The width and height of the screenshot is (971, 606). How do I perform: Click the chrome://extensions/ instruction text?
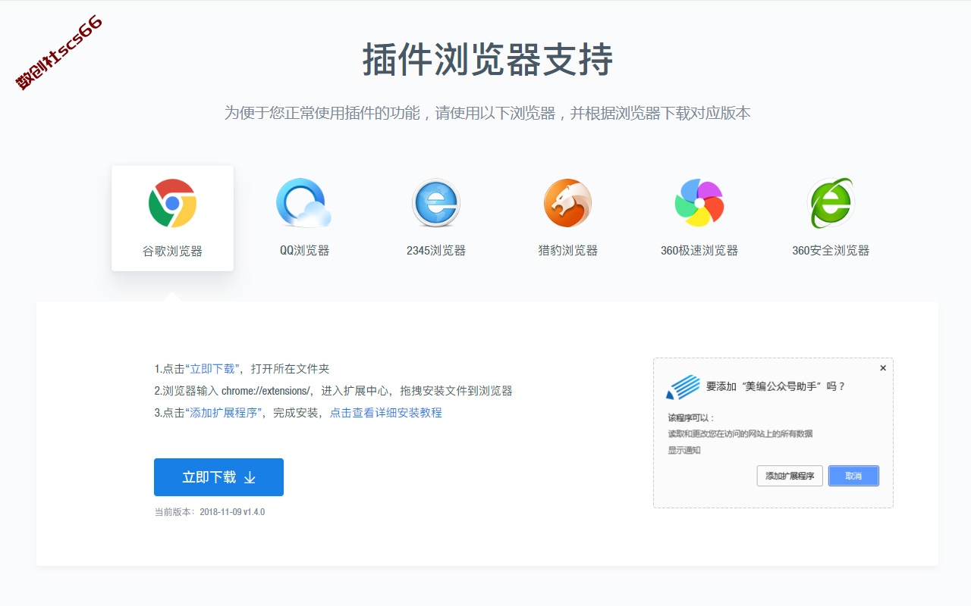(x=266, y=391)
